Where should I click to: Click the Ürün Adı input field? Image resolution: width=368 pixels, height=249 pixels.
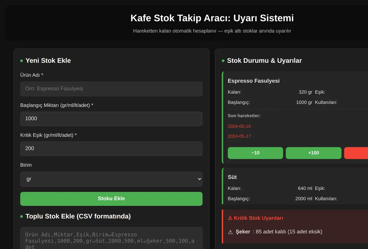click(111, 89)
